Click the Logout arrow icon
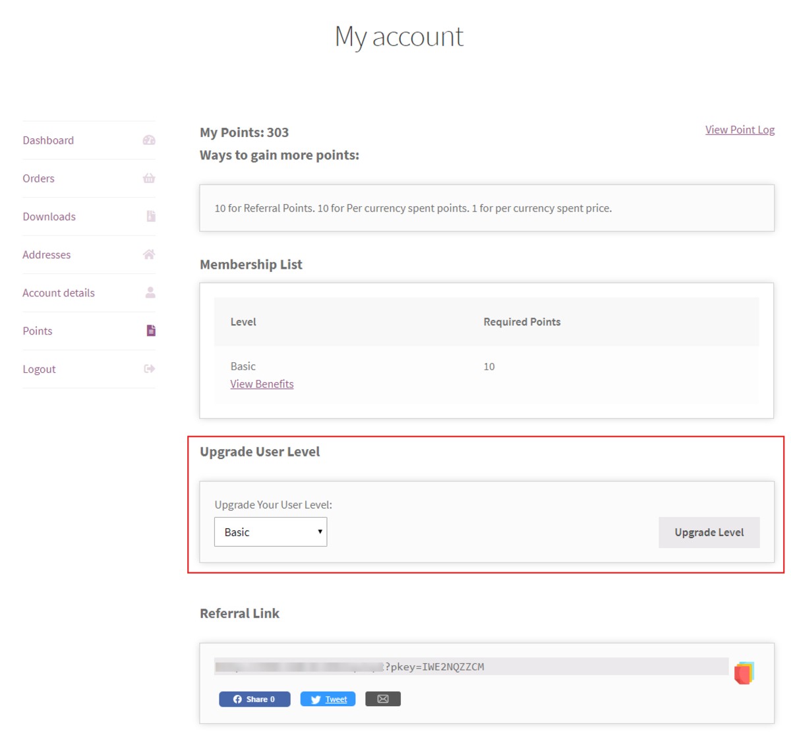Screen dimensions: 791x743 coord(150,369)
